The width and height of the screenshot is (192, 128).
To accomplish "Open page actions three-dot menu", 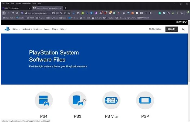I will (x=49, y=13).
